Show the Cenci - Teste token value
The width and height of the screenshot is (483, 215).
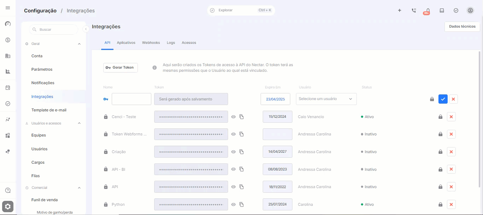(233, 117)
